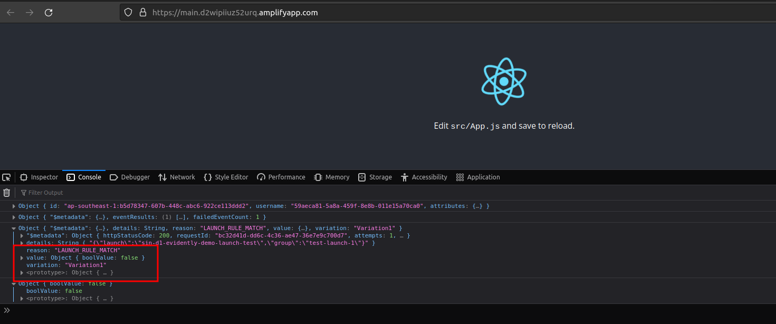Go back to the previous page
The height and width of the screenshot is (324, 776).
coord(11,13)
